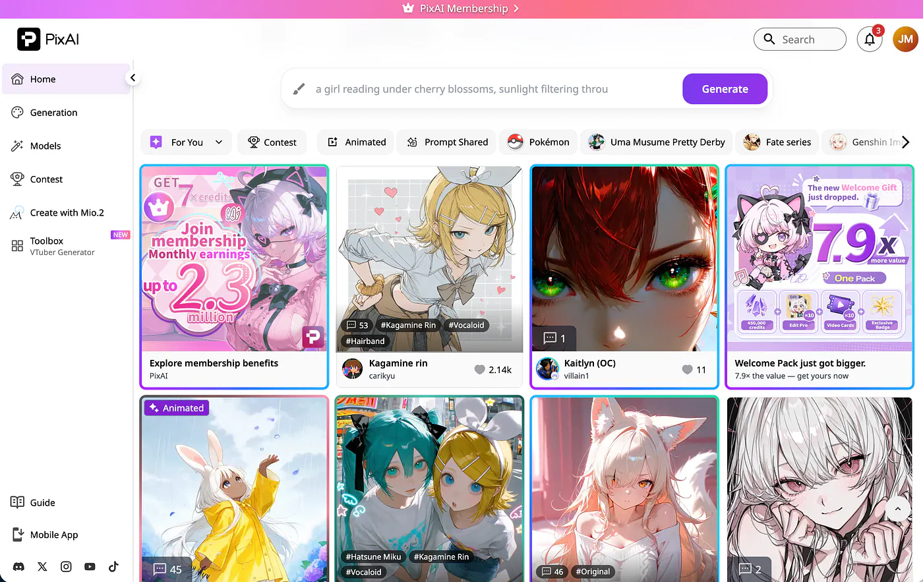The width and height of the screenshot is (923, 582).
Task: Open the Explore membership benefits card
Action: [234, 277]
